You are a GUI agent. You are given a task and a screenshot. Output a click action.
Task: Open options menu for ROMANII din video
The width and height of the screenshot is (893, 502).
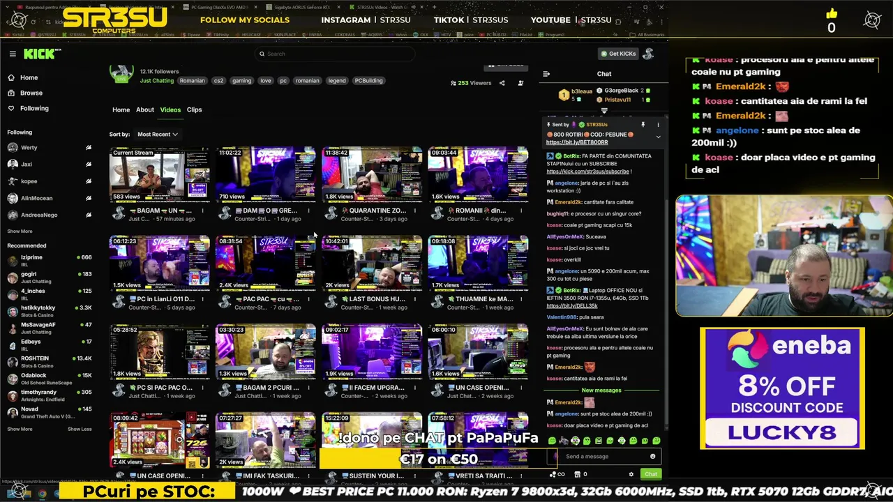pos(520,211)
